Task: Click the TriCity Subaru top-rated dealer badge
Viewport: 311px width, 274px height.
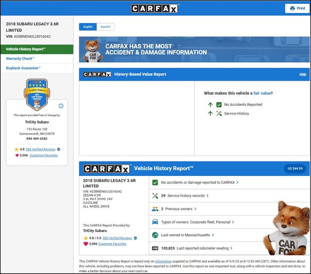Action: [37, 94]
